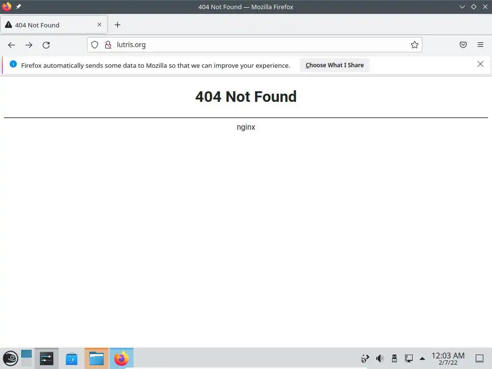The height and width of the screenshot is (369, 492).
Task: Click Choose What I Share button
Action: [x=334, y=65]
